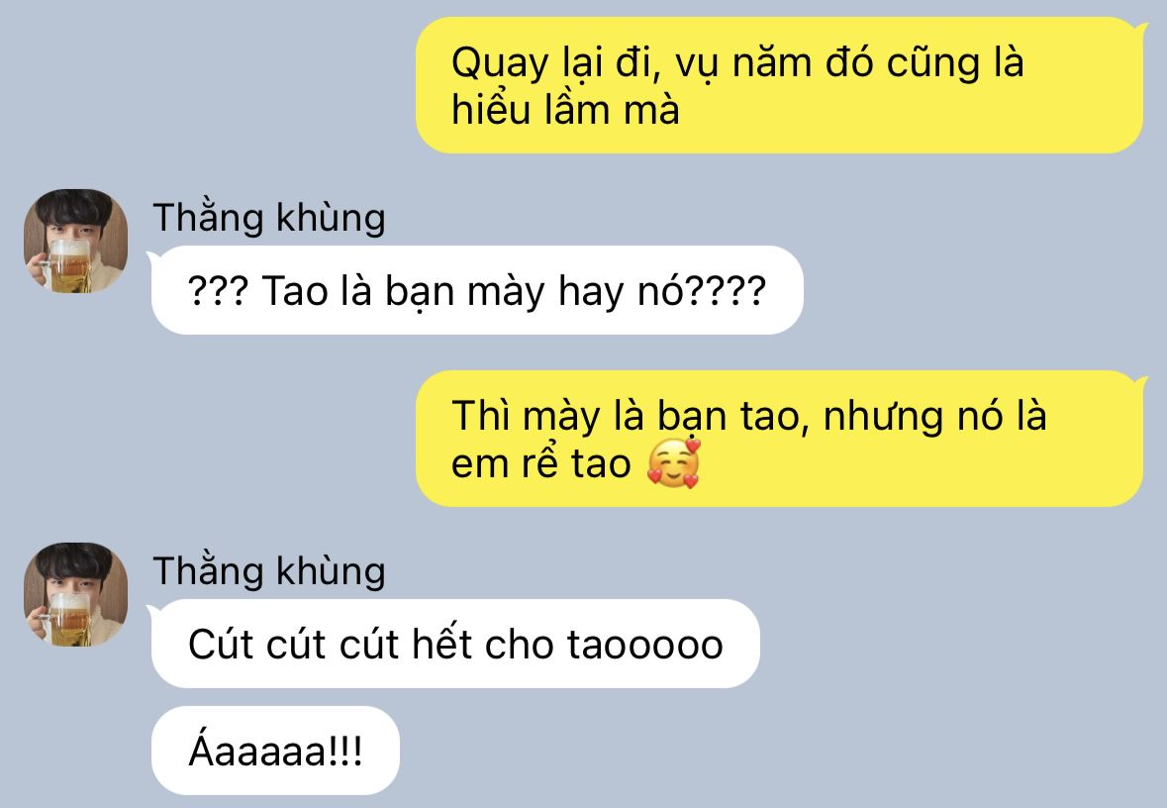Open the top Thằng khùng profile avatar
The image size is (1167, 808).
[x=76, y=241]
